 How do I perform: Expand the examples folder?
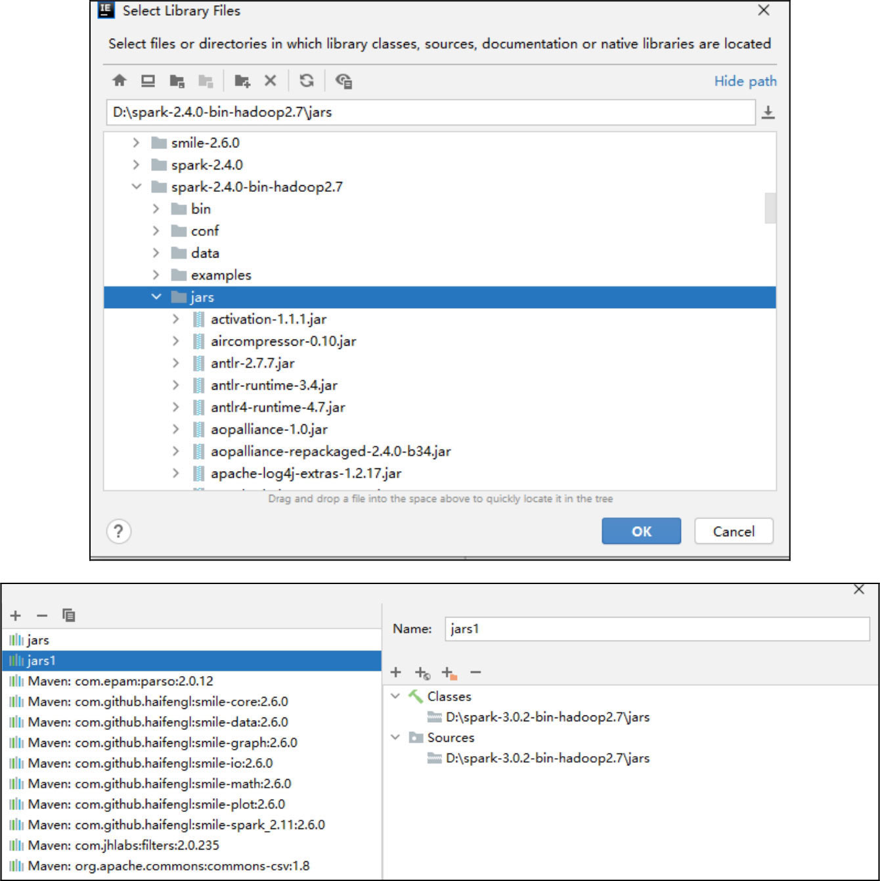point(156,275)
